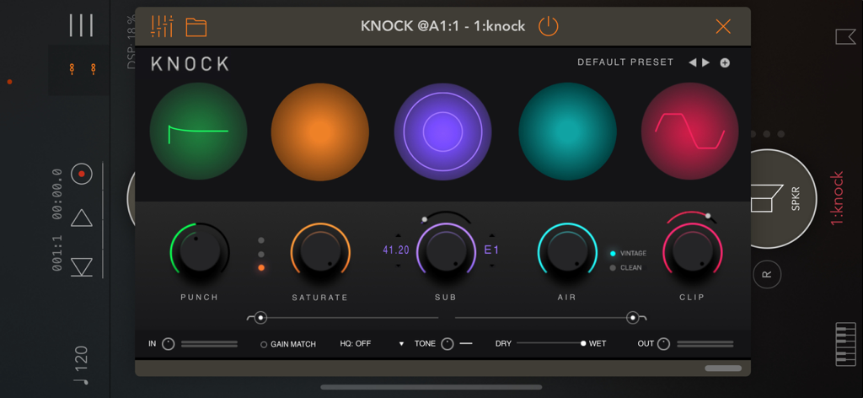Click the PUNCH knob
Image resolution: width=863 pixels, height=398 pixels.
[x=199, y=251]
